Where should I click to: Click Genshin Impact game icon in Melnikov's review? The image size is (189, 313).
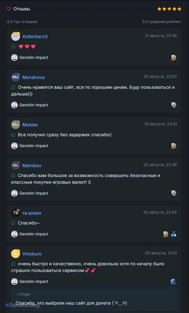(14, 193)
